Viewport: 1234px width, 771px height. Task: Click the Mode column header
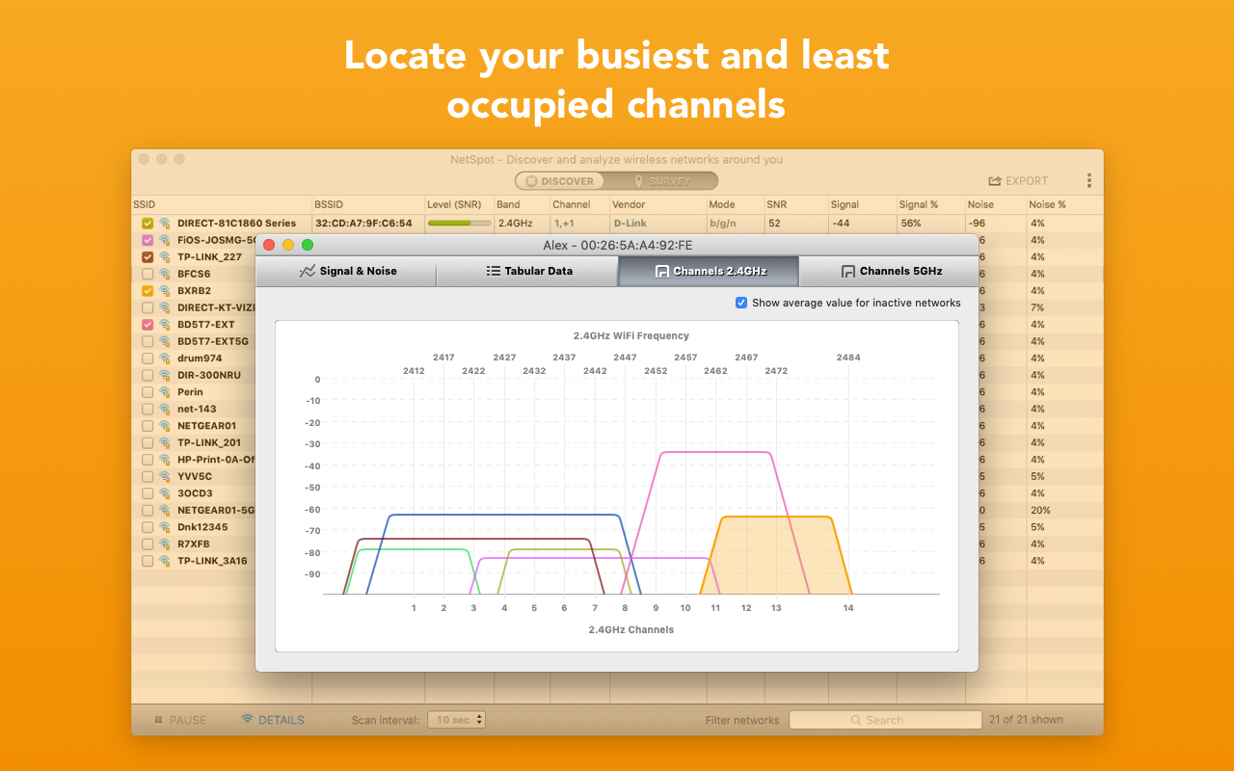[736, 205]
